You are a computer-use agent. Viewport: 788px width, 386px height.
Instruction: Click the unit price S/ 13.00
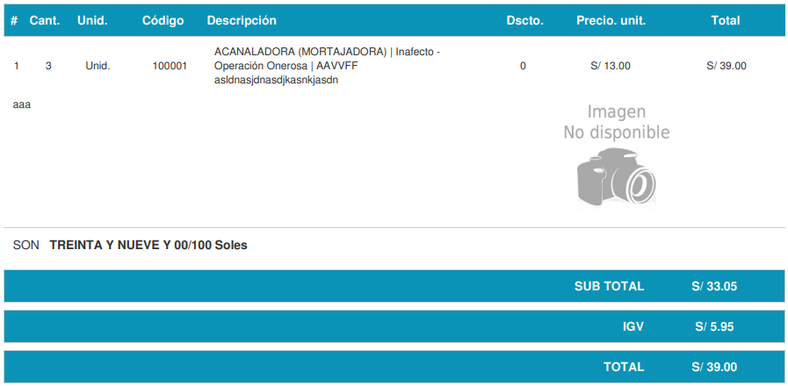pyautogui.click(x=611, y=66)
